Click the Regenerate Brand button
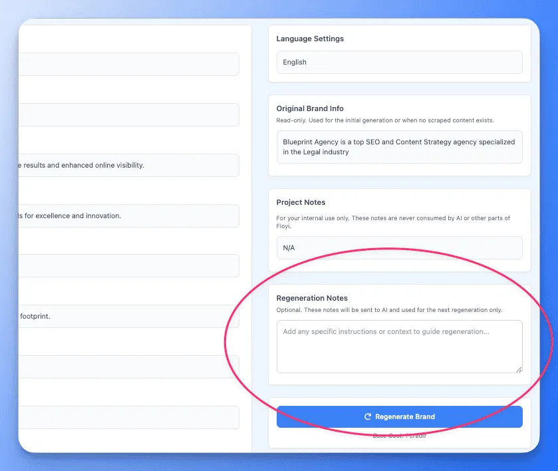Image resolution: width=558 pixels, height=471 pixels. click(400, 416)
